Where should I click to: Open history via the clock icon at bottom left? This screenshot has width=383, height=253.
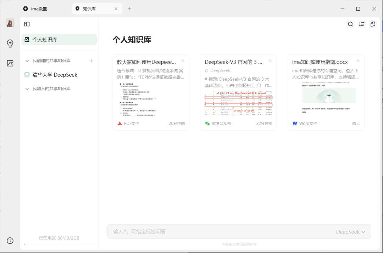tap(10, 241)
